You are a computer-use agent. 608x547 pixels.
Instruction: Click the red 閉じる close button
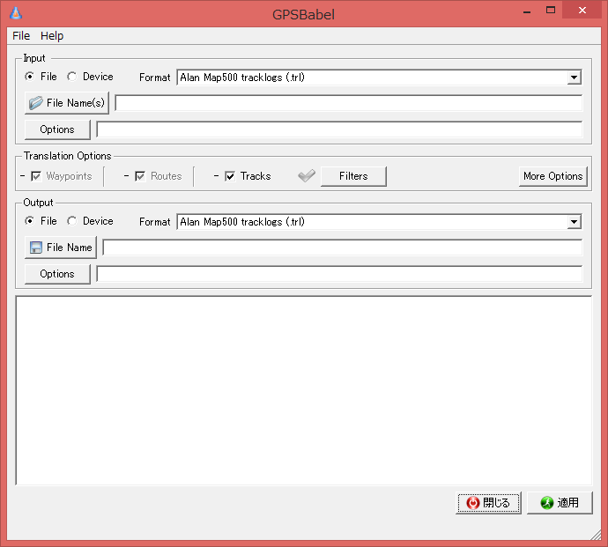488,503
